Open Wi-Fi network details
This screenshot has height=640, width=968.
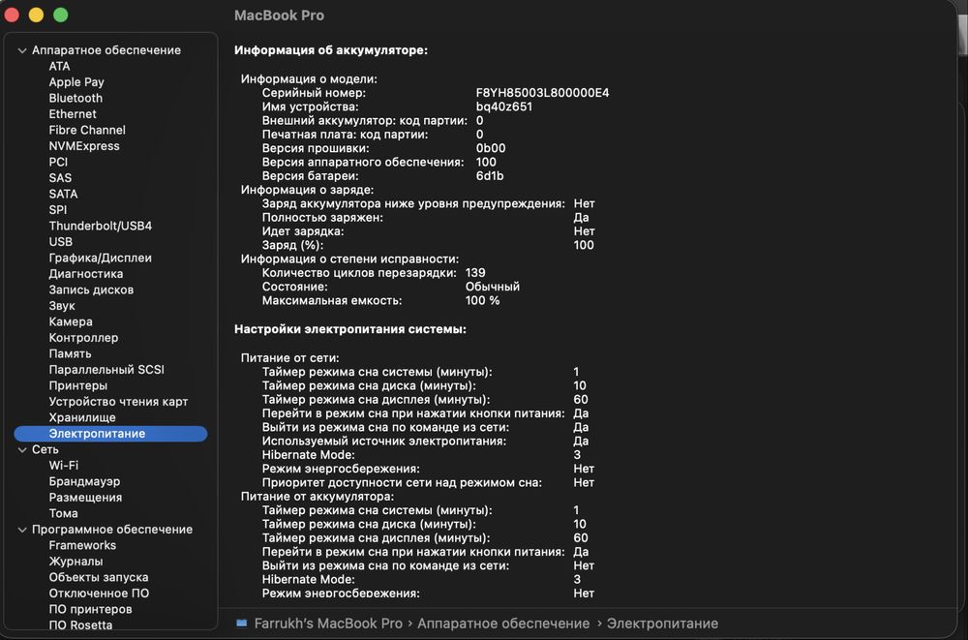pos(64,465)
